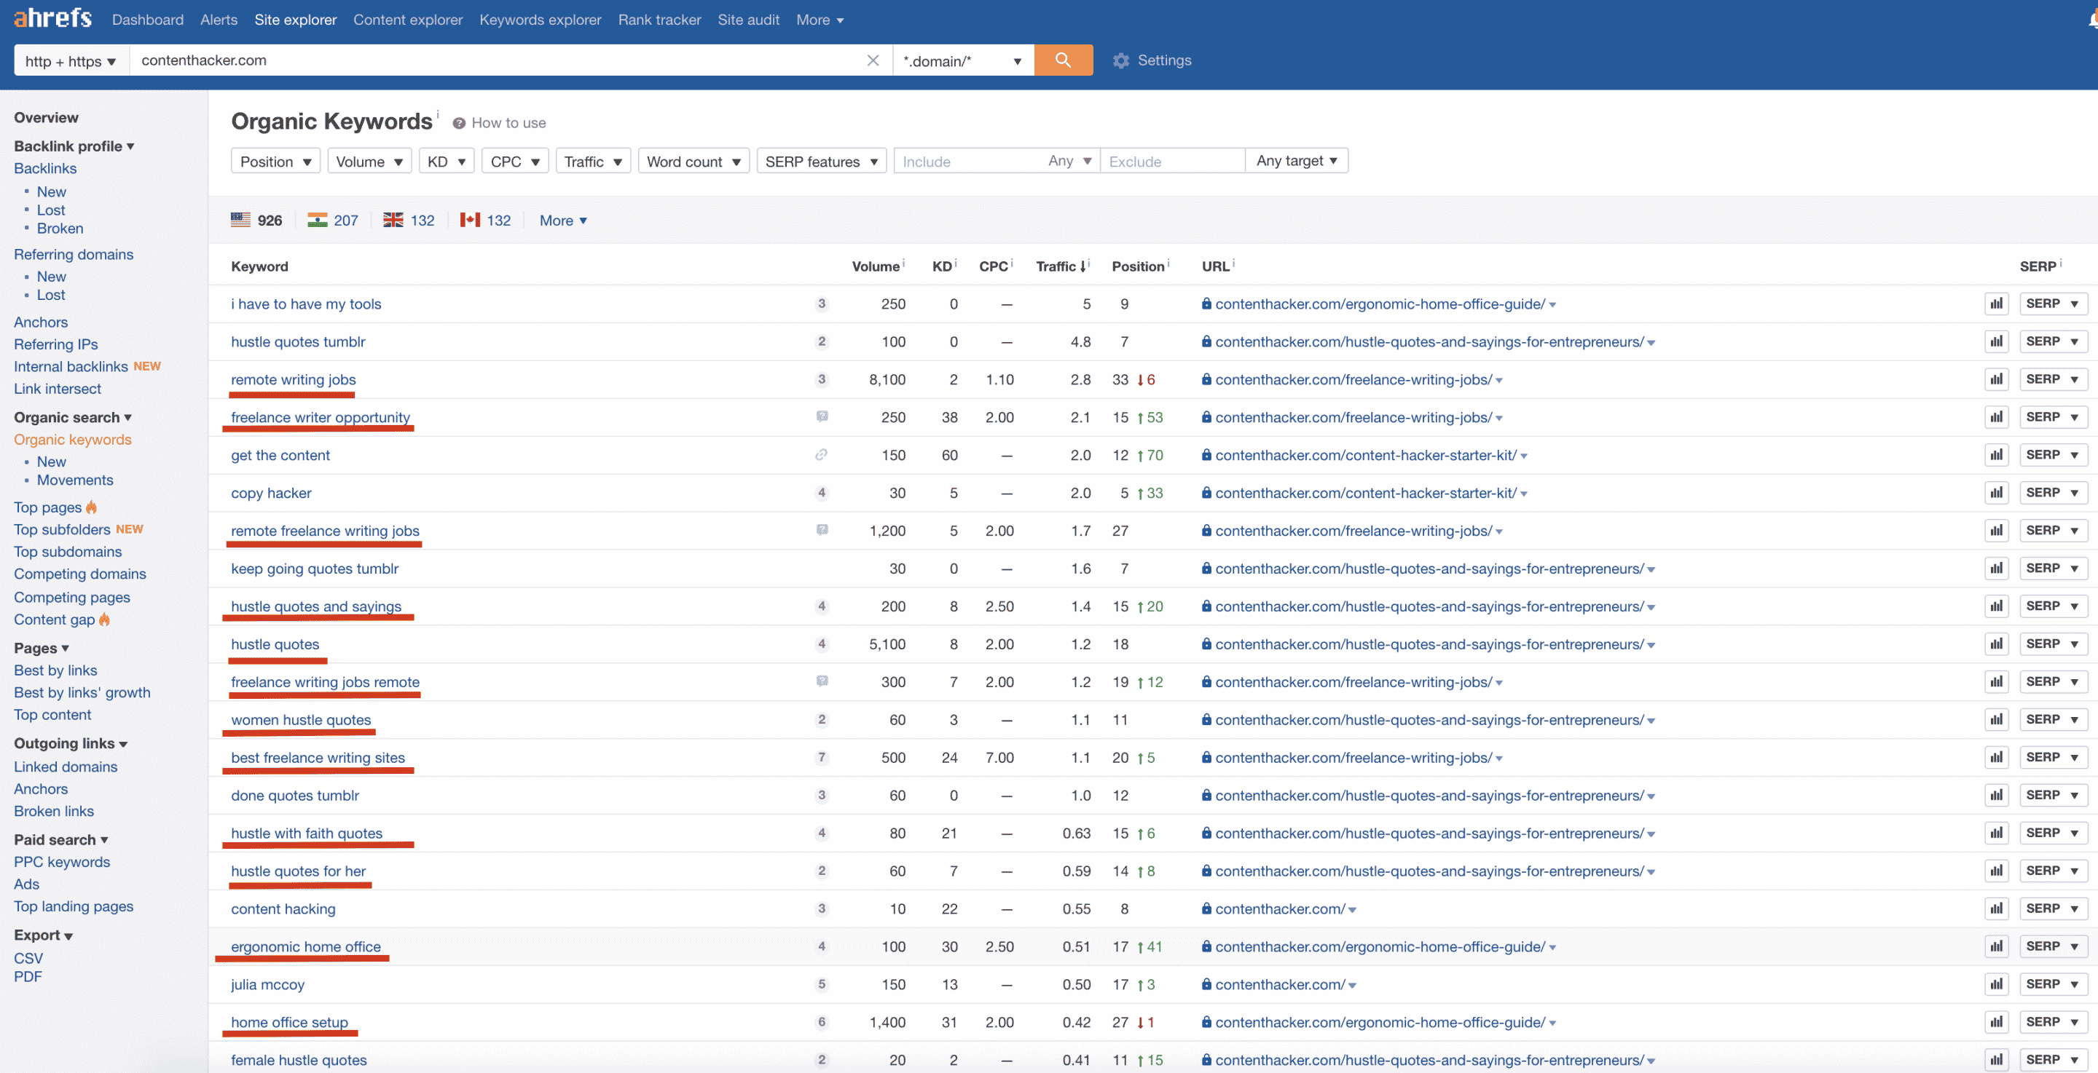This screenshot has width=2098, height=1073.
Task: Open Referring domains in the sidebar
Action: [x=74, y=254]
